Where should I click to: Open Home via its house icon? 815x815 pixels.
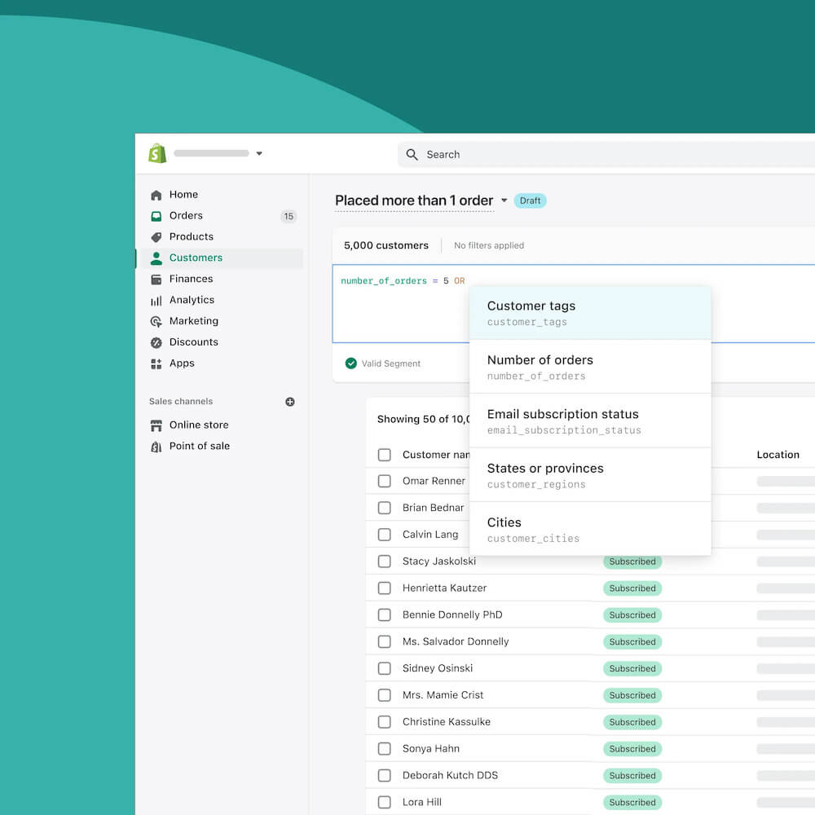(156, 196)
